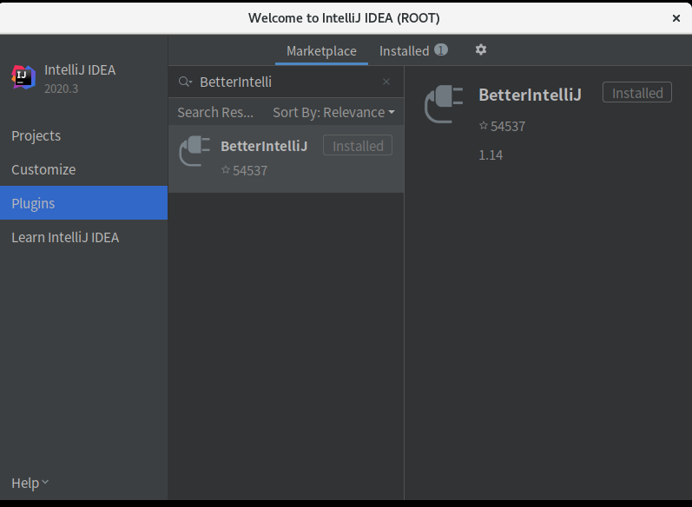
Task: Click the large BetterIntelliJ plug icon in details
Action: click(444, 104)
